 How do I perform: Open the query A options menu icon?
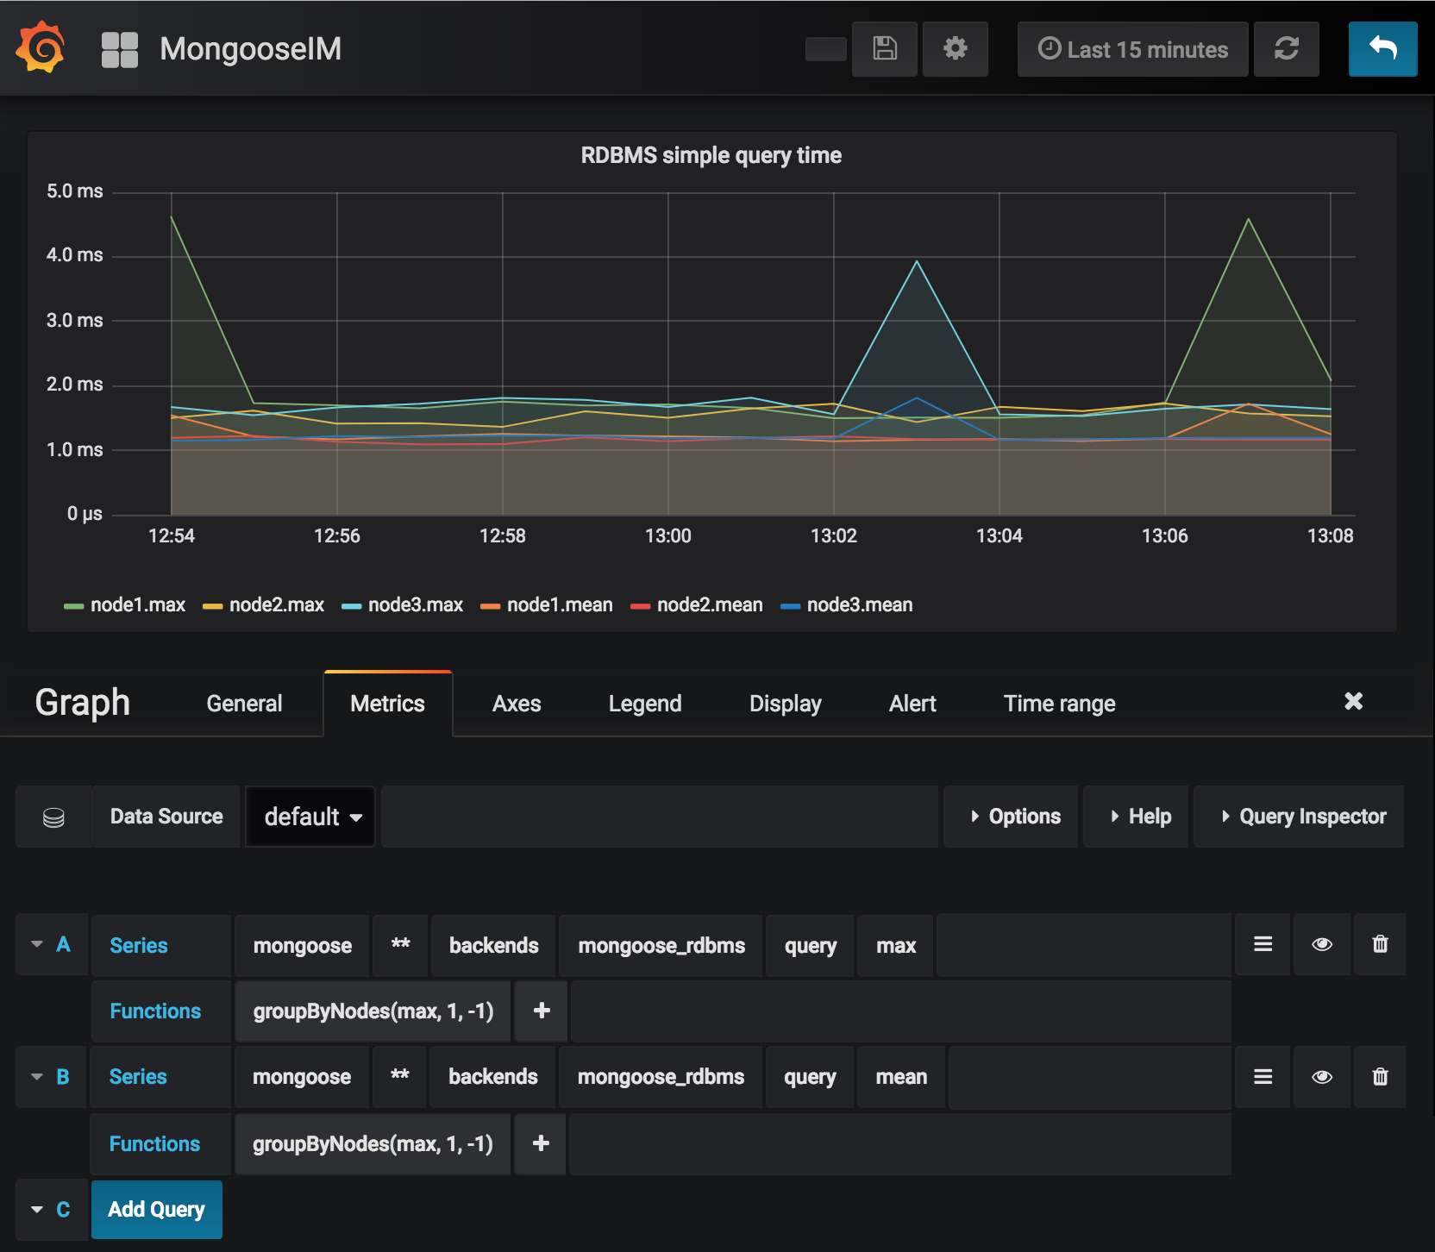(1262, 944)
